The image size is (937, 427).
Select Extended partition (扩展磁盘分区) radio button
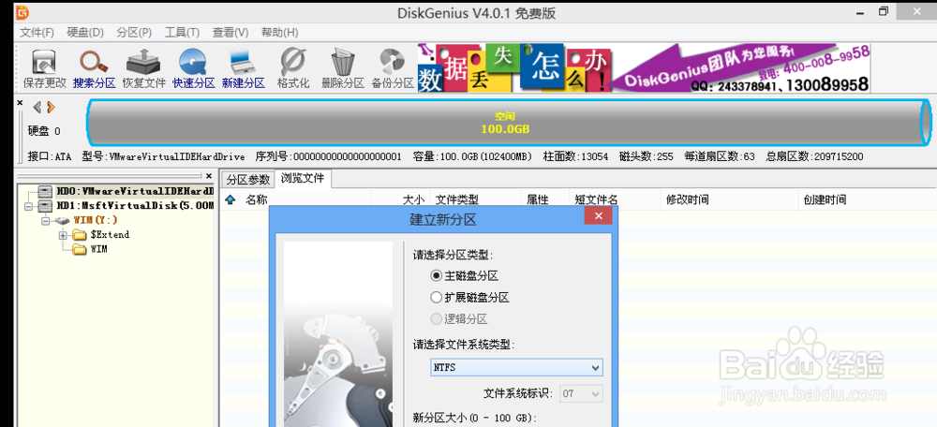436,297
